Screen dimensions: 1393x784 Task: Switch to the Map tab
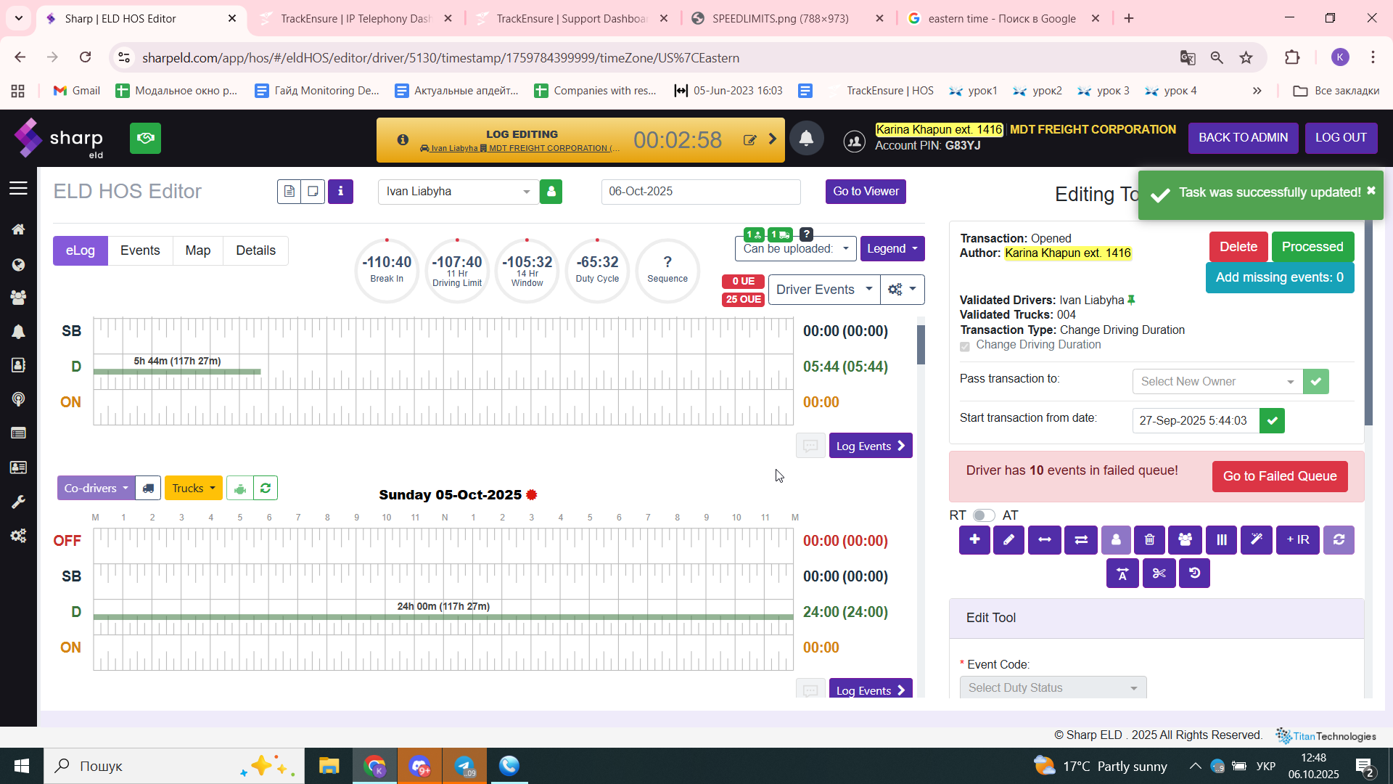pos(197,250)
